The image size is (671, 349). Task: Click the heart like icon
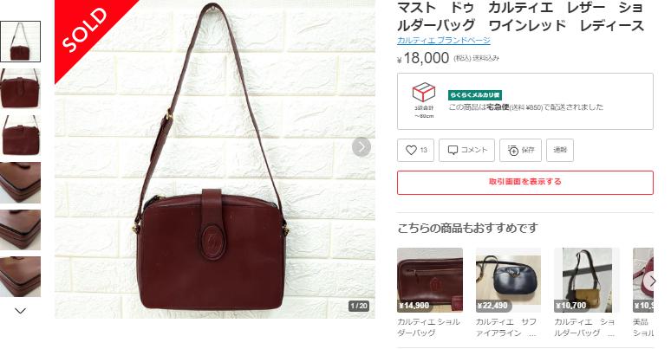pos(411,150)
